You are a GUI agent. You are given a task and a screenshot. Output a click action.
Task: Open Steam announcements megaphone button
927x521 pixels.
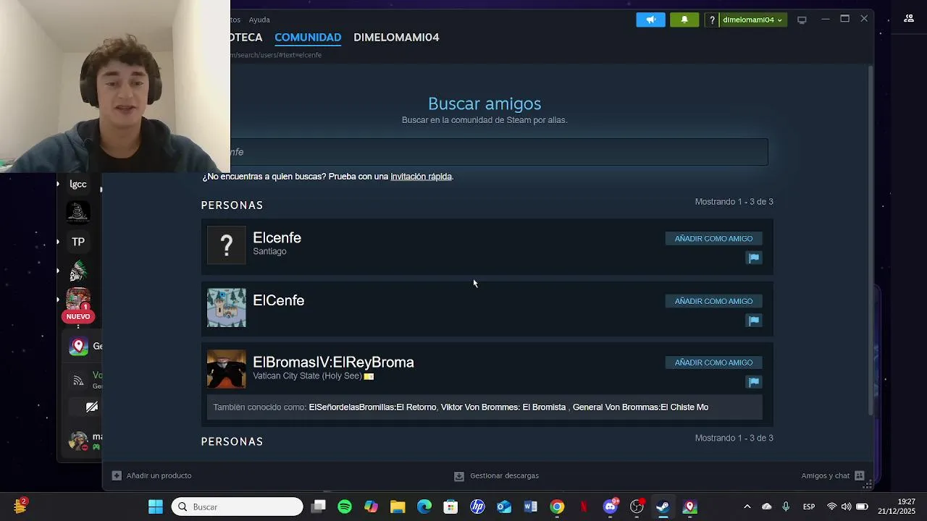coord(650,20)
